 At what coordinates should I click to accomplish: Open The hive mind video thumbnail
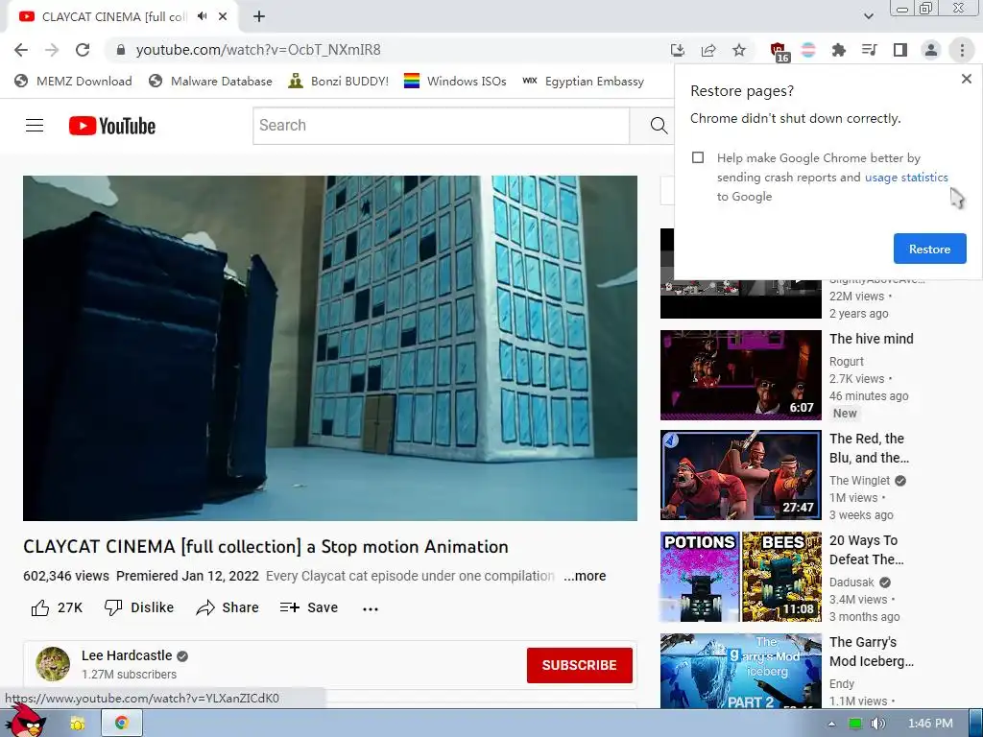tap(740, 375)
